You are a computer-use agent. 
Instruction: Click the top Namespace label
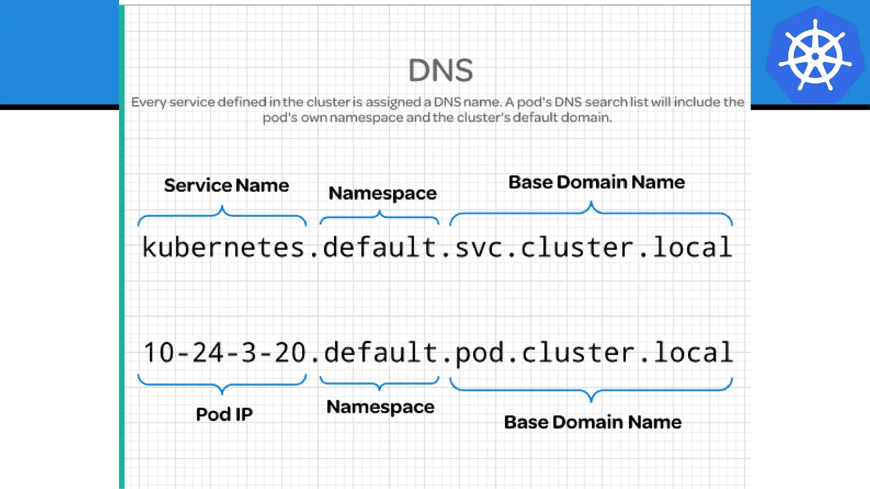coord(382,193)
